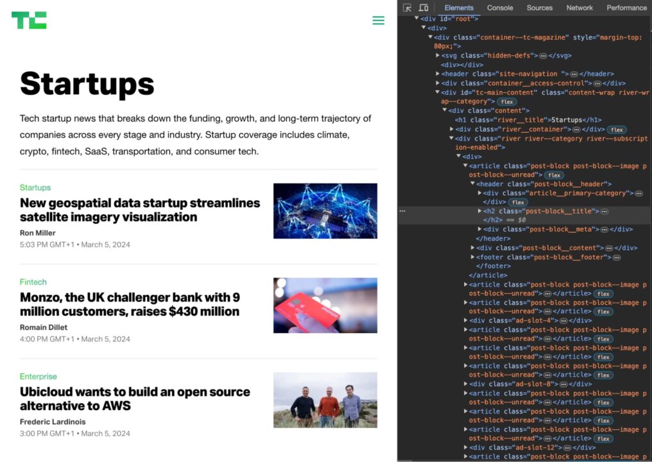Open author Romain Dillet's page
This screenshot has width=652, height=462.
click(x=43, y=327)
